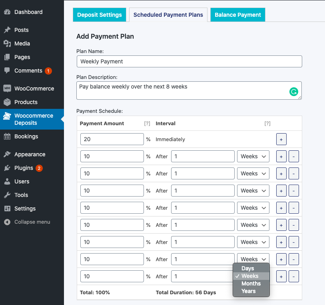
Task: Click the Total: 100% text
Action: pyautogui.click(x=95, y=292)
